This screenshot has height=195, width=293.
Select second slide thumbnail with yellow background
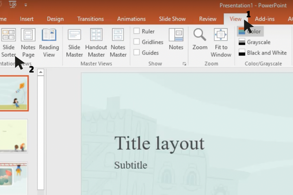[x=14, y=136]
